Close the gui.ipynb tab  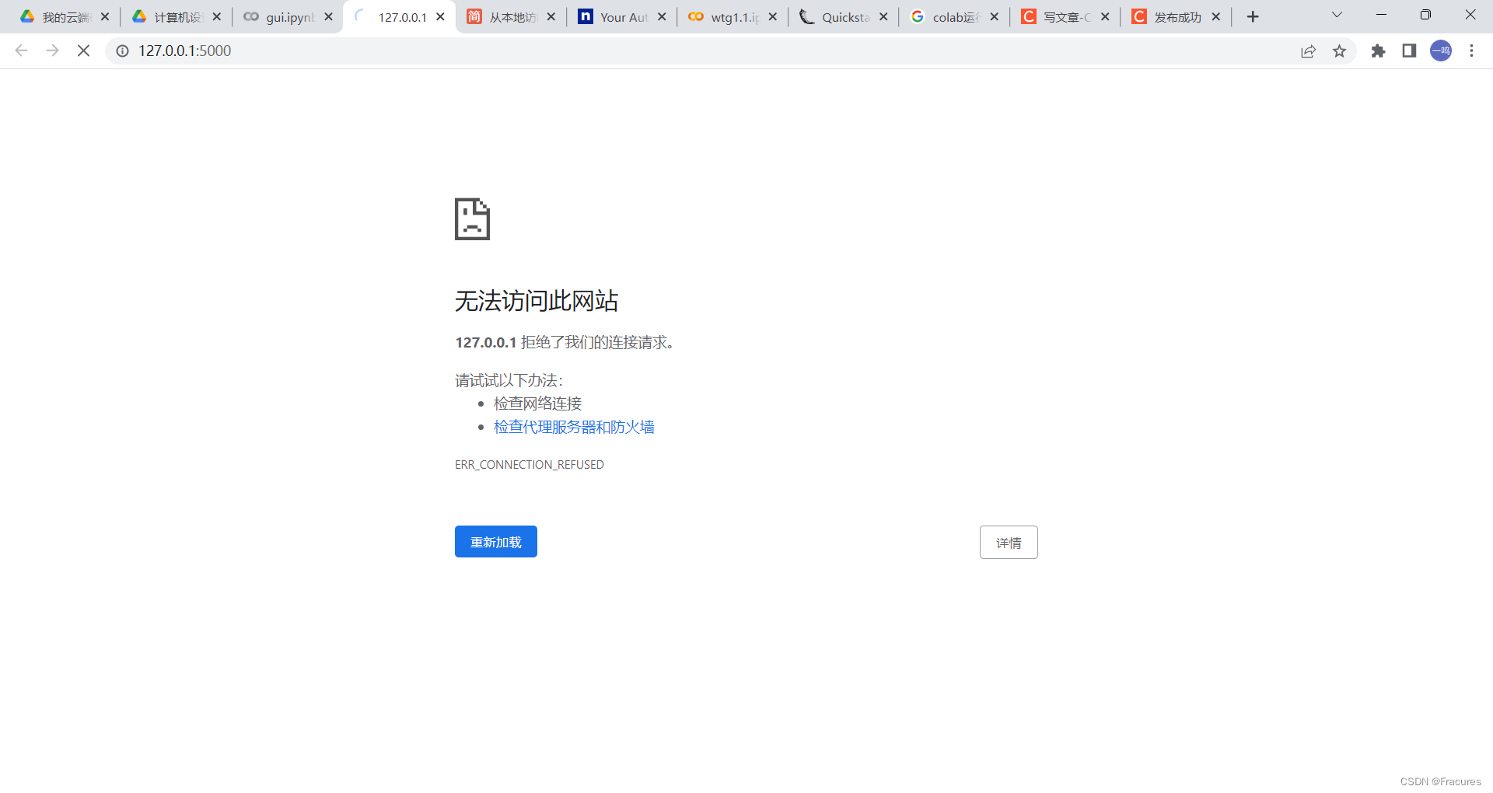328,16
